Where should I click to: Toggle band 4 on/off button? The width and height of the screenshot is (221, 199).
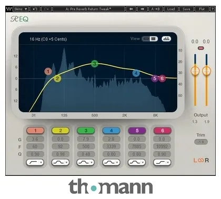coord(111,131)
